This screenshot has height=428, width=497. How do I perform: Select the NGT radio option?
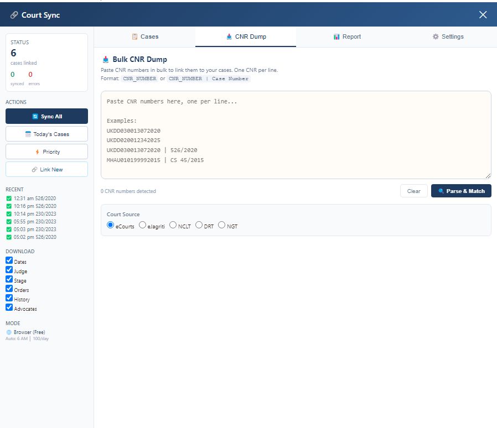[x=221, y=225]
